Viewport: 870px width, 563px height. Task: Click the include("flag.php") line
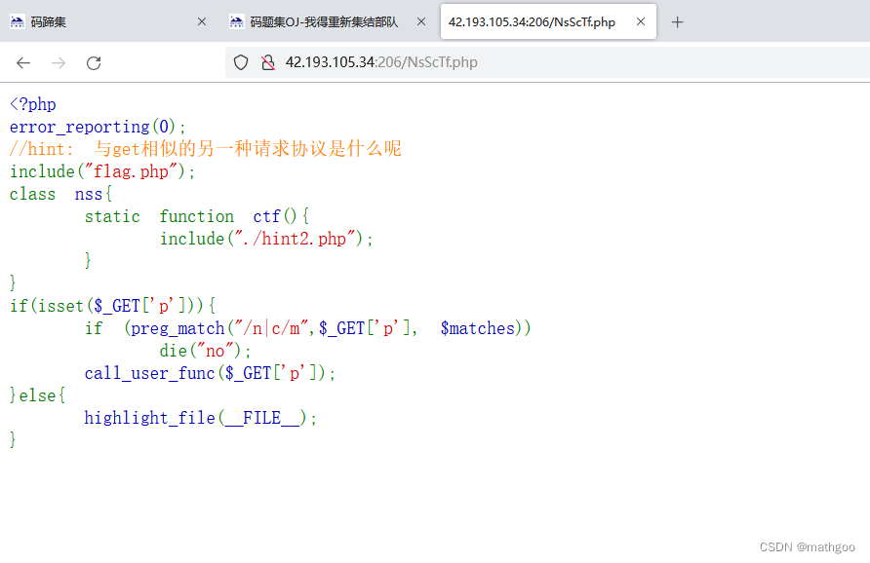102,171
